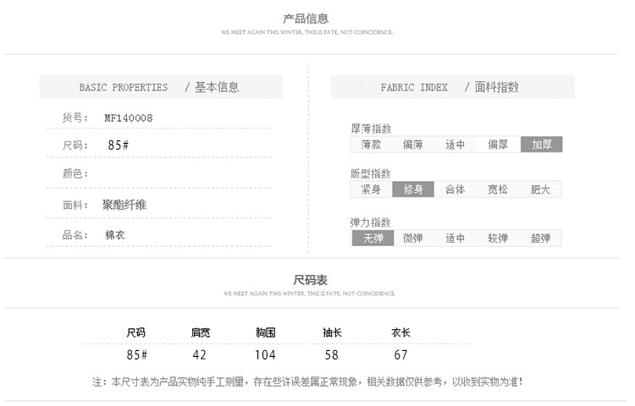Select 适中 in the 厚薄指数 row
The height and width of the screenshot is (406, 635).
click(x=456, y=145)
